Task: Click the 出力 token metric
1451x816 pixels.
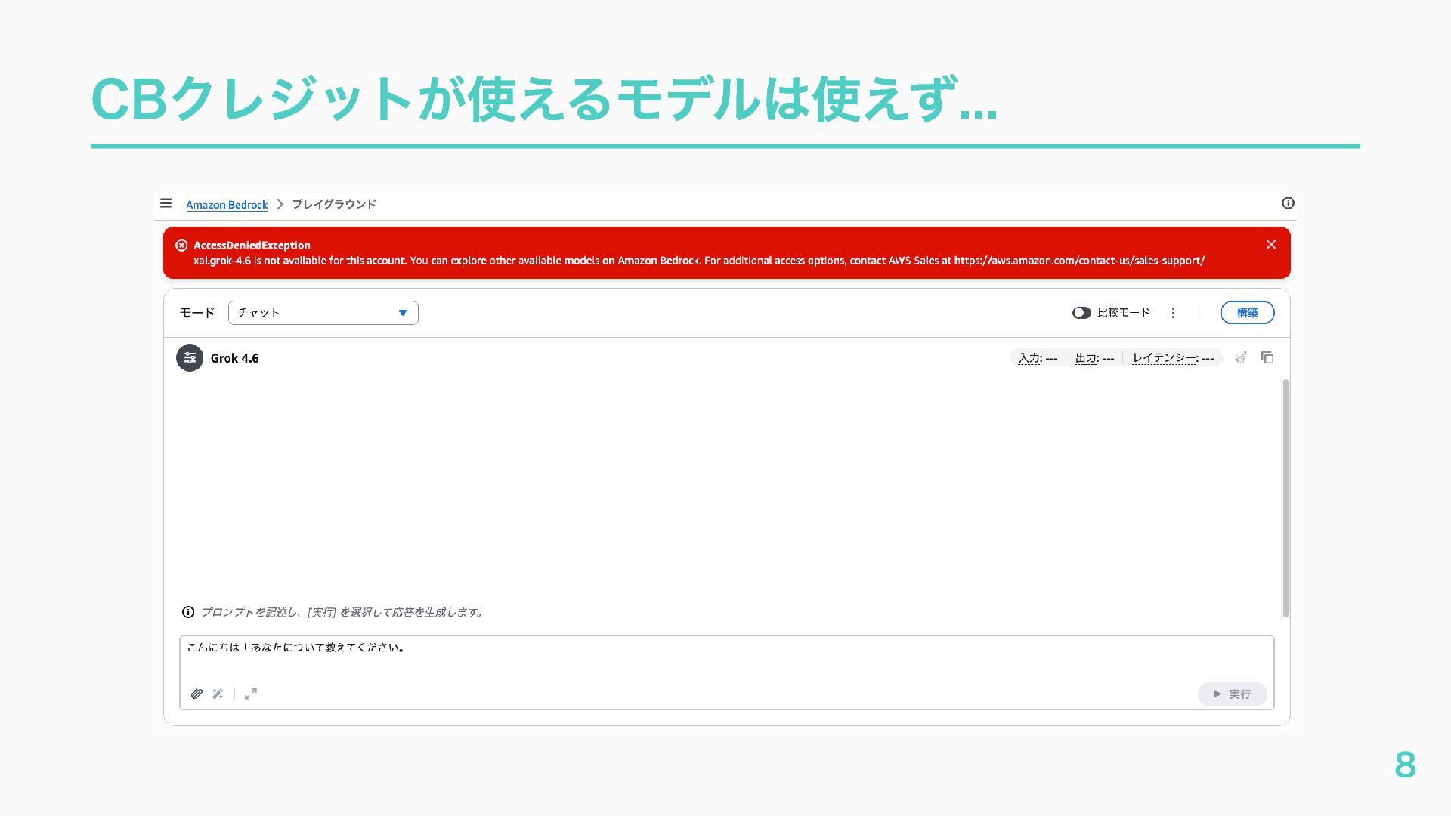Action: [1094, 358]
